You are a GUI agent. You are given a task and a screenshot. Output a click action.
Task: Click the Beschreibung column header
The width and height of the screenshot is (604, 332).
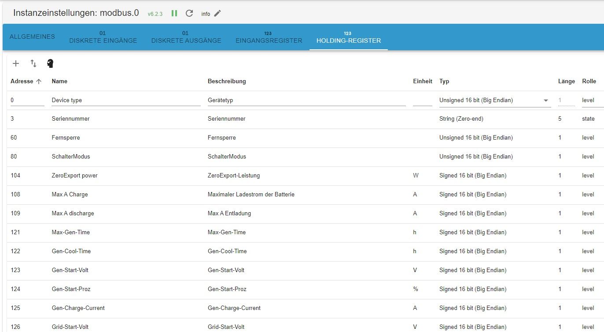(227, 81)
